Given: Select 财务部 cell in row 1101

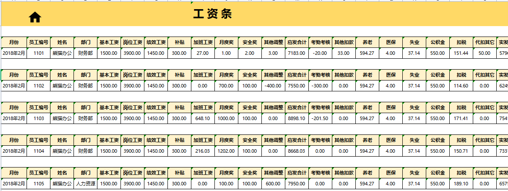Looking at the screenshot, I should [86, 53].
